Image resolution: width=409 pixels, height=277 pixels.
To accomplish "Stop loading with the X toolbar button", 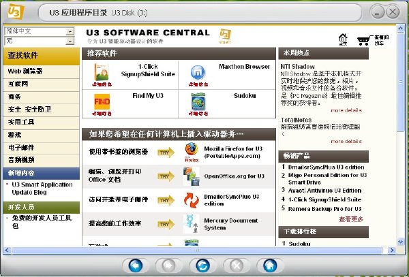I will pos(237,265).
